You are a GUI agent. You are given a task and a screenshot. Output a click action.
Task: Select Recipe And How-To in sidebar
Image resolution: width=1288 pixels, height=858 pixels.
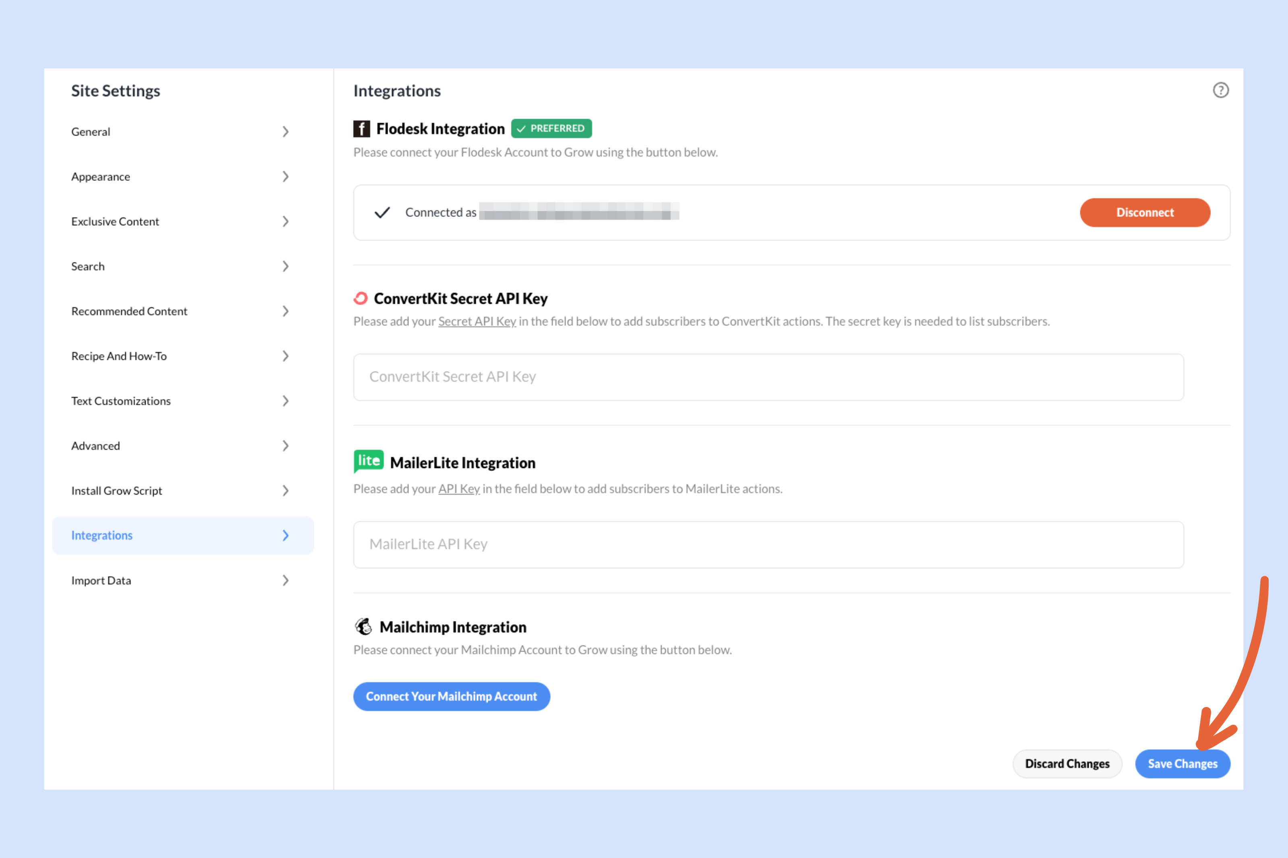[x=183, y=356]
